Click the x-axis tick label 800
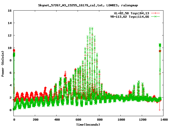The width and height of the screenshot is (169, 127). (x=100, y=120)
